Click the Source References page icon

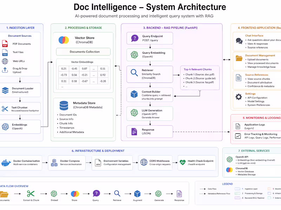click(x=238, y=78)
